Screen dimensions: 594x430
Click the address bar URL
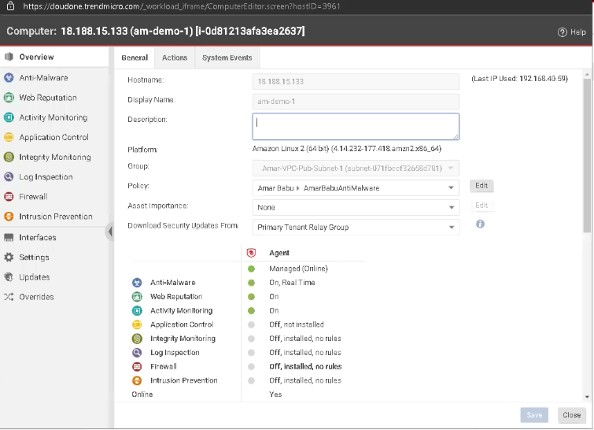click(182, 6)
